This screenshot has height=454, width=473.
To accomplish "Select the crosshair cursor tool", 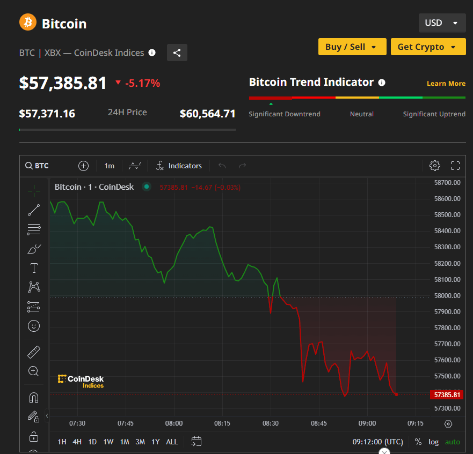I will pos(34,191).
